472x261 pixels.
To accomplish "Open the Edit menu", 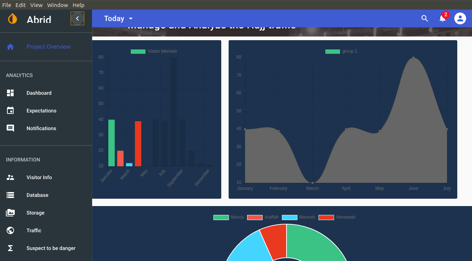I will 21,5.
